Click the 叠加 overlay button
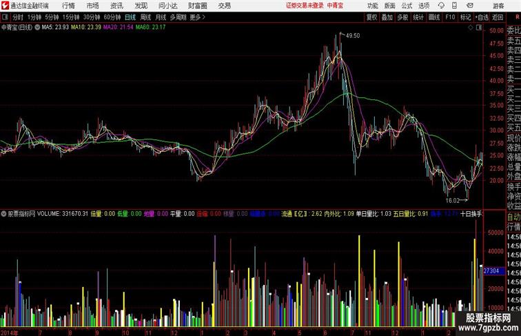 point(387,17)
